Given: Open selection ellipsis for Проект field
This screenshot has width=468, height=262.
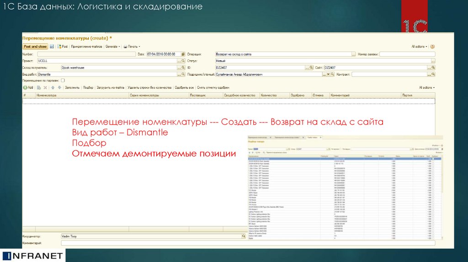Looking at the screenshot, I should click(179, 61).
